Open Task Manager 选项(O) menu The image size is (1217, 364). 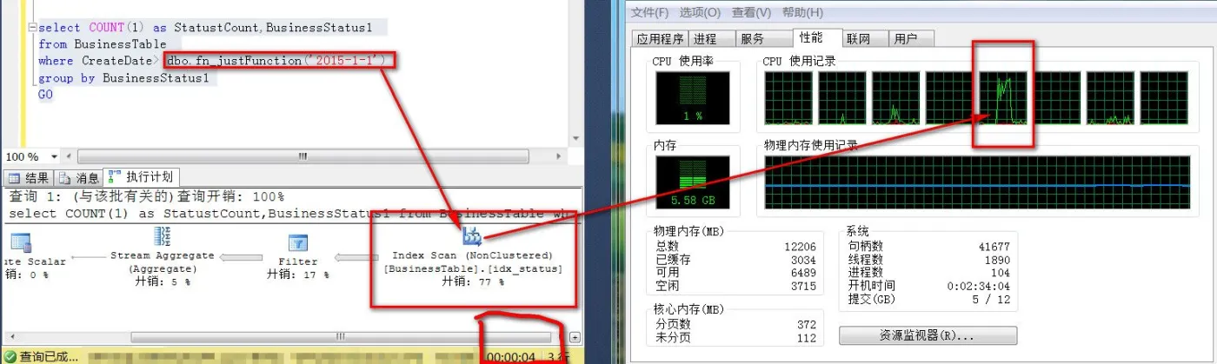click(700, 12)
